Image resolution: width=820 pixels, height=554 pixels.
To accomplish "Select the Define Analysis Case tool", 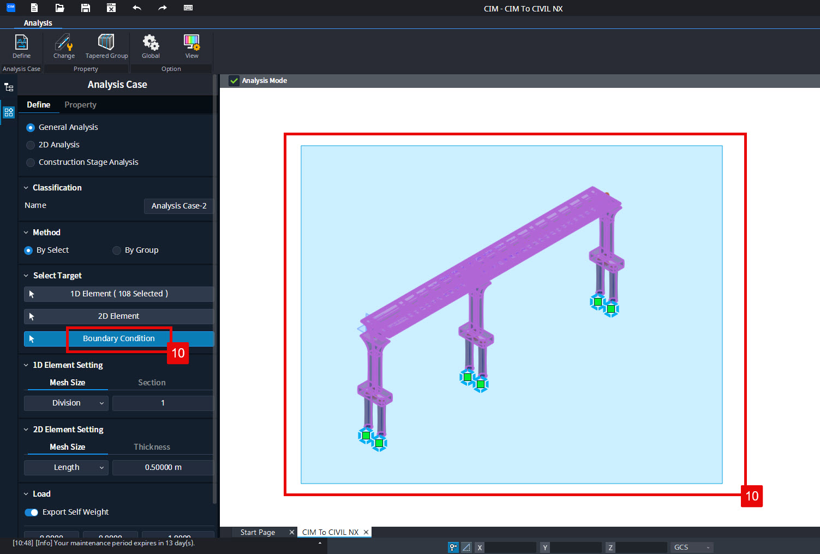I will tap(21, 46).
